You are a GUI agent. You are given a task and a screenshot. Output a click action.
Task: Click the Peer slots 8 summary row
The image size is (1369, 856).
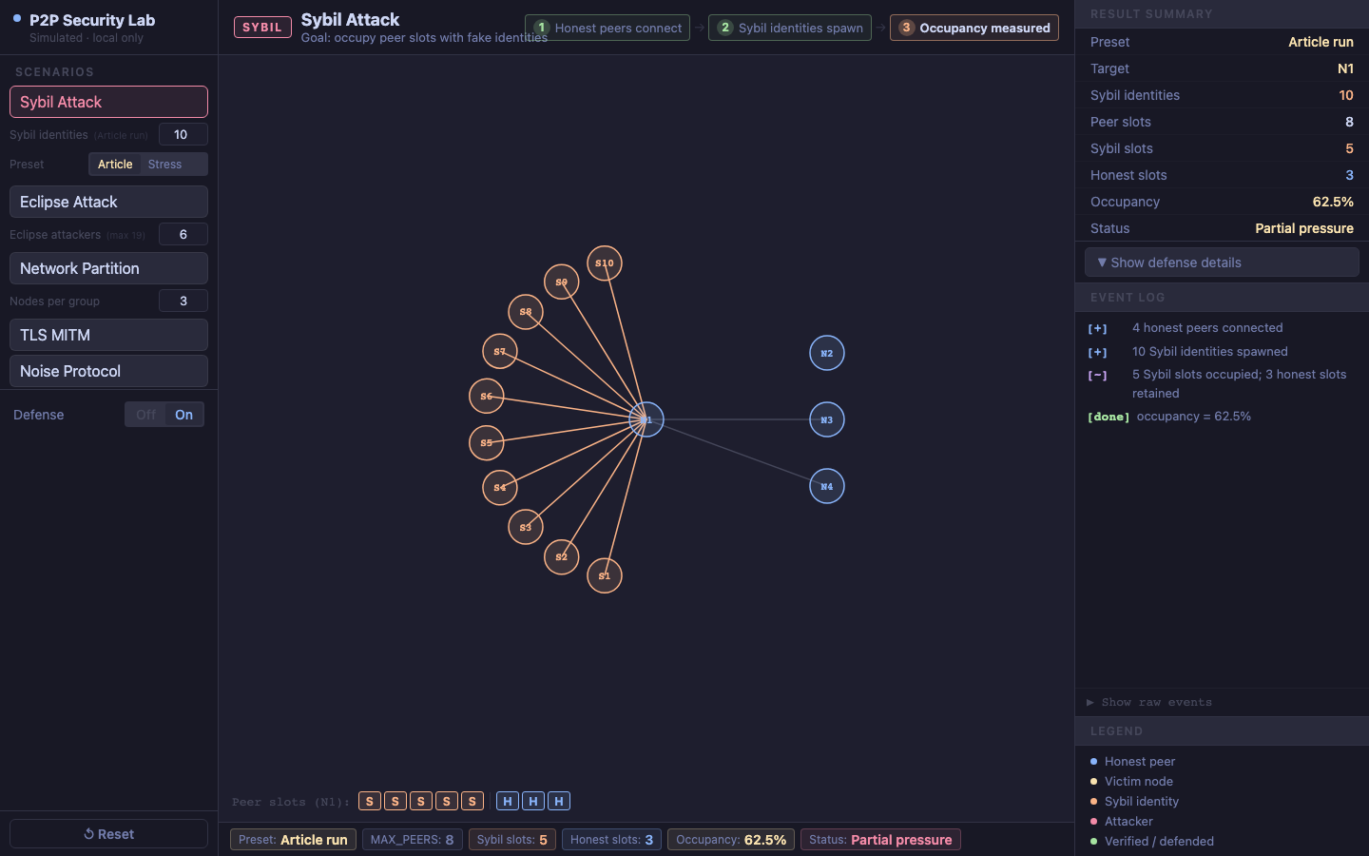pos(1222,122)
